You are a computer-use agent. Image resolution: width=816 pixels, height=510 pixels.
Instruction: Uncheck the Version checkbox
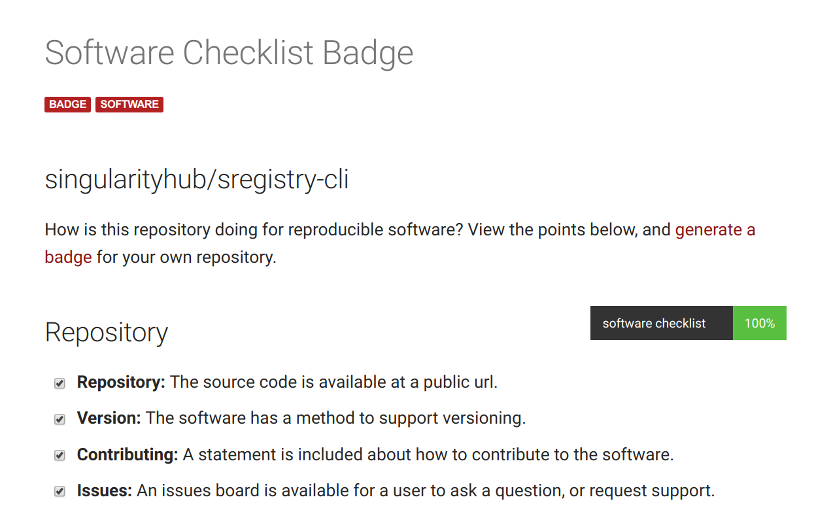[59, 419]
